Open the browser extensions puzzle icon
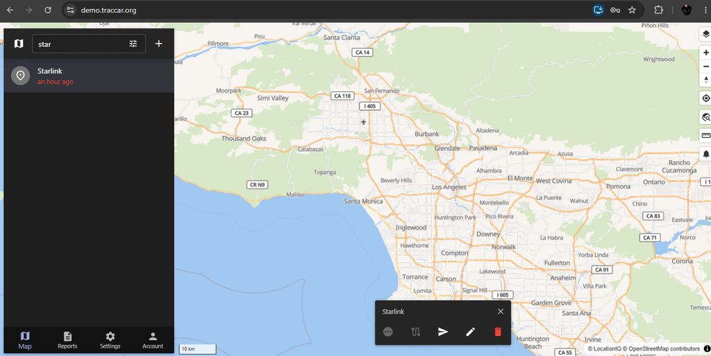 point(658,10)
